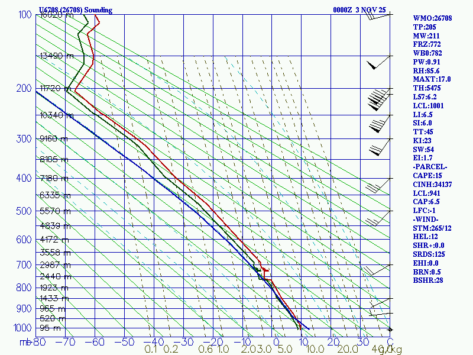Click the KI:23 K-index value
Image resolution: width=473 pixels, height=355 pixels.
click(422, 141)
